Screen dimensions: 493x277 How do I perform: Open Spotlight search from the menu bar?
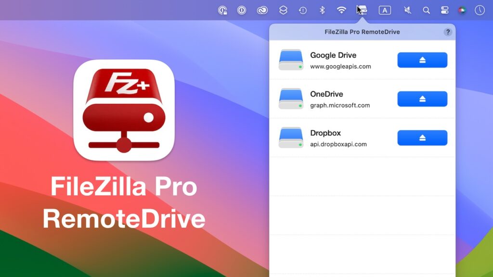coord(427,10)
